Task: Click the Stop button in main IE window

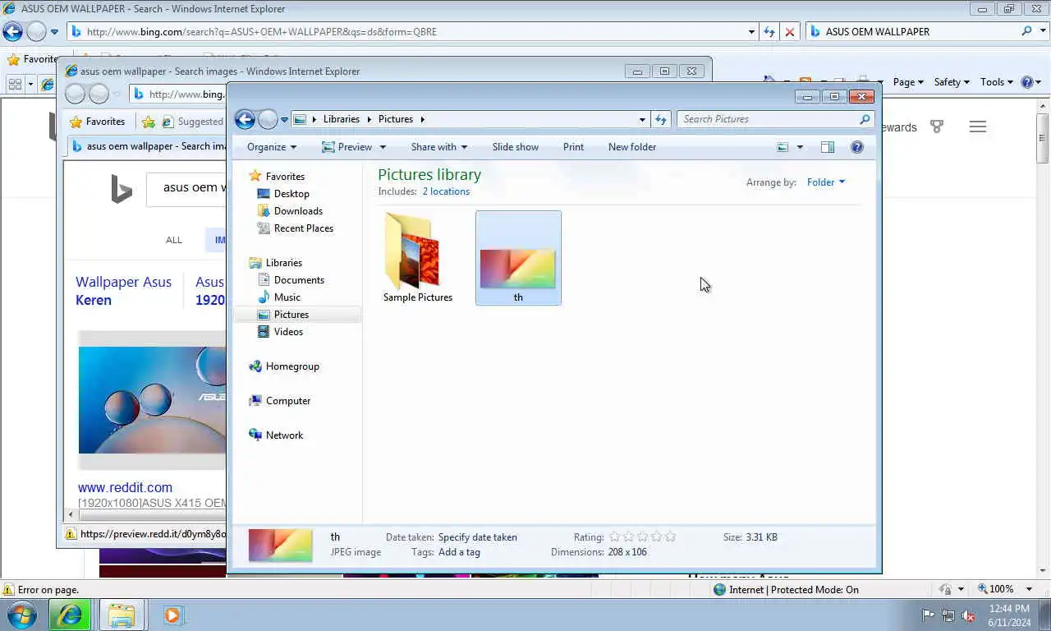Action: pyautogui.click(x=789, y=32)
